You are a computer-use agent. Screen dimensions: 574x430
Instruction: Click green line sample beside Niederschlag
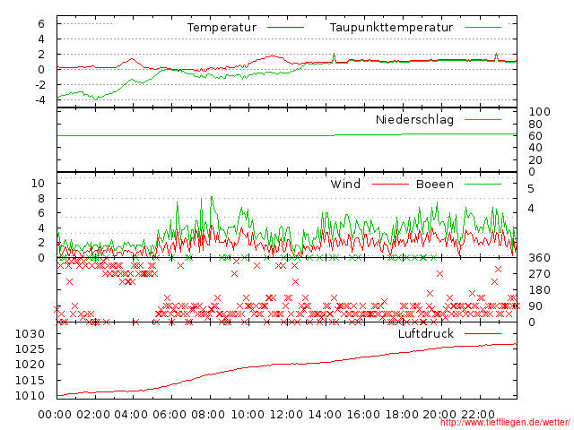tap(483, 119)
